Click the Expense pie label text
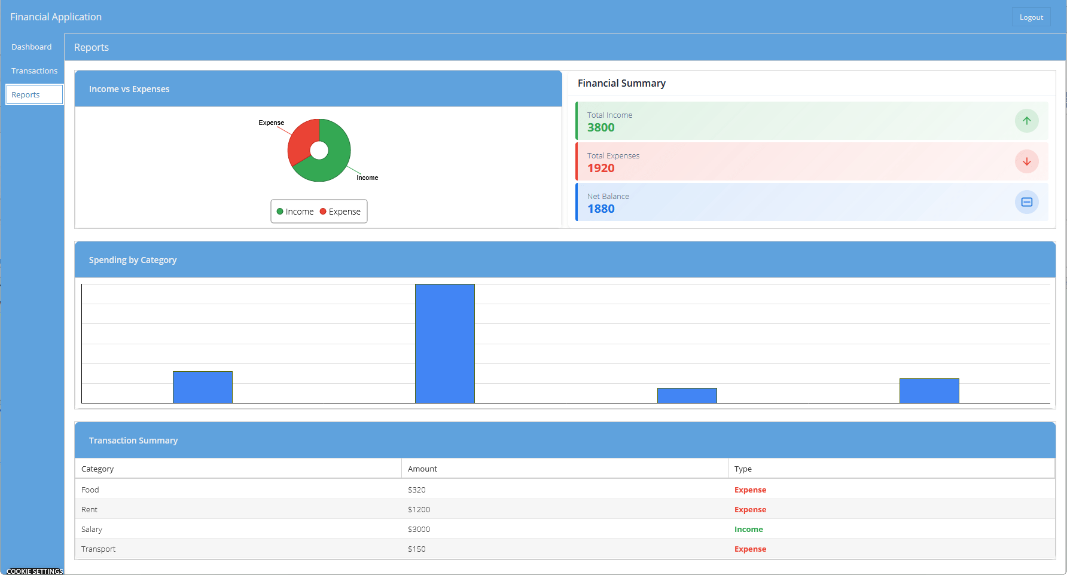Screen dimensions: 1067x575 [271, 123]
